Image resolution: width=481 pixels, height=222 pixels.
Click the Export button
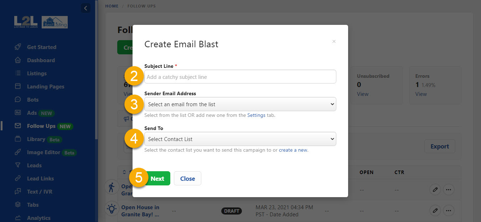[x=440, y=146]
